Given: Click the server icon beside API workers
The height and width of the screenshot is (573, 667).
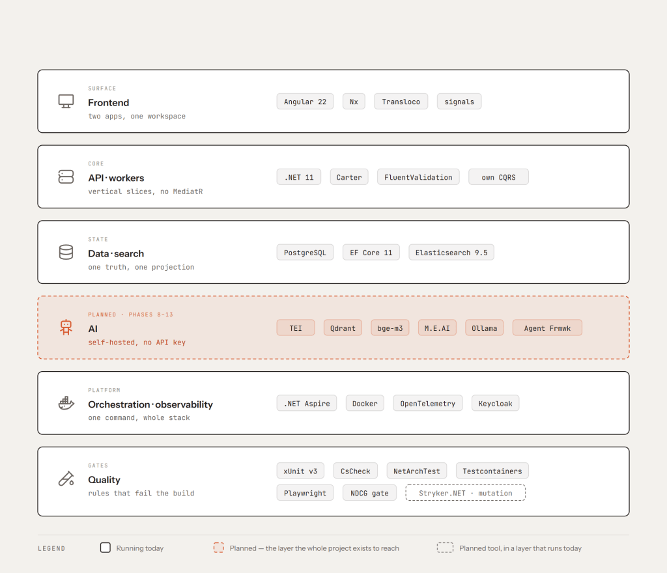Looking at the screenshot, I should tap(66, 177).
